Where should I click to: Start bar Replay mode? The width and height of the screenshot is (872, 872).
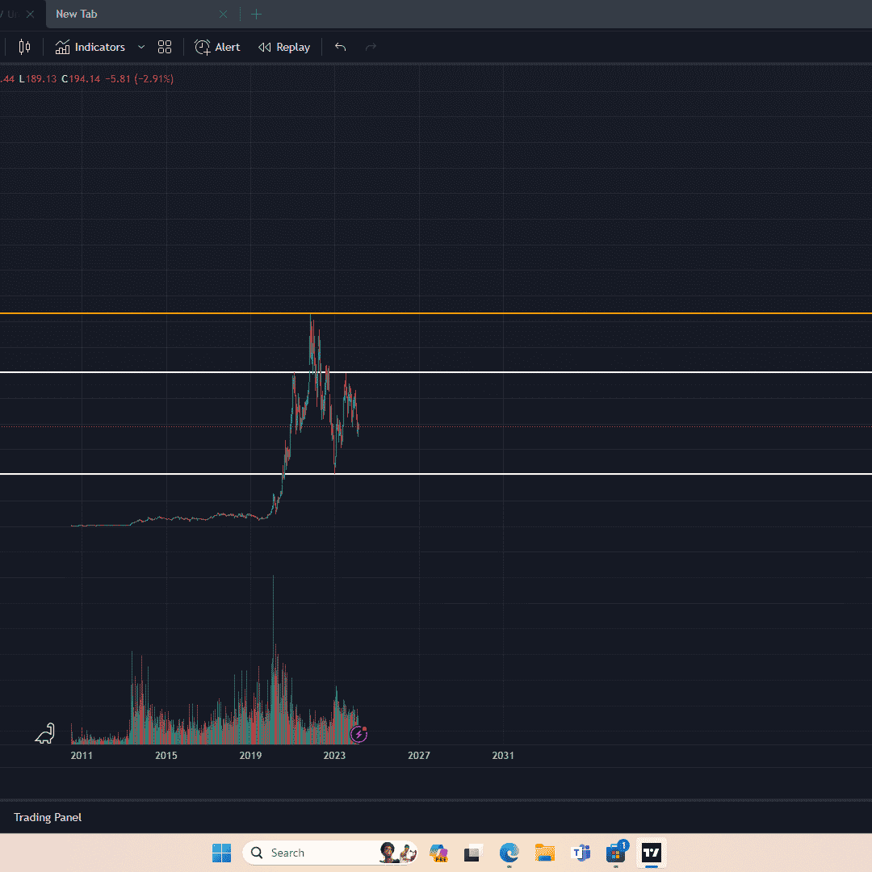(284, 48)
